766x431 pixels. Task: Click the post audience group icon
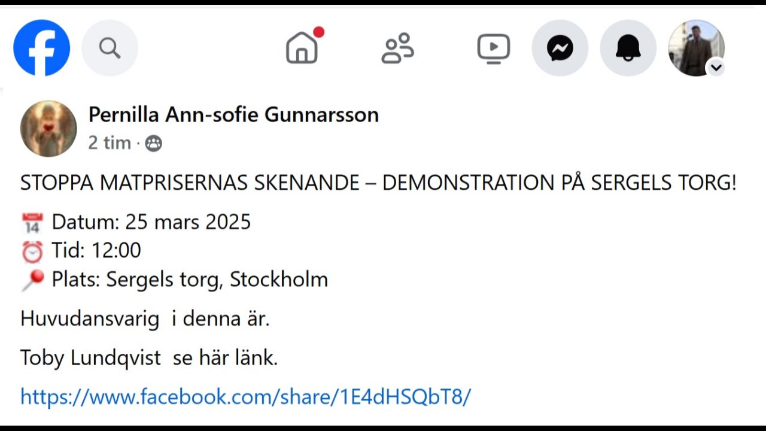coord(154,144)
